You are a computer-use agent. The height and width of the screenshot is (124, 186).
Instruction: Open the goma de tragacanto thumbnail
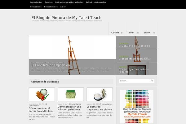coord(100,95)
